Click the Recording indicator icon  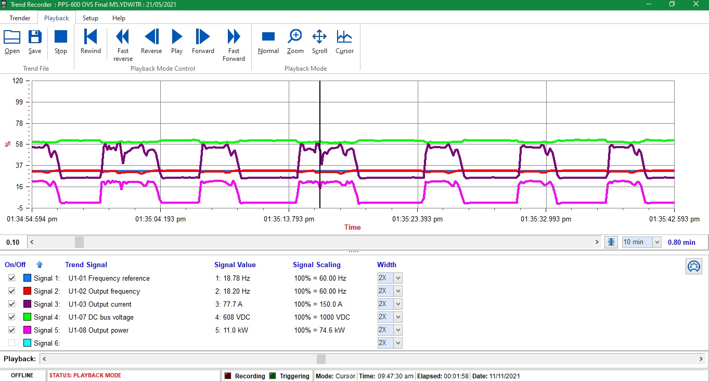coord(227,376)
